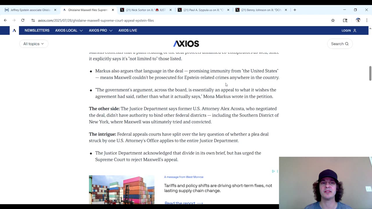Bookmark this page with the star icon
The height and width of the screenshot is (209, 372).
point(333,20)
